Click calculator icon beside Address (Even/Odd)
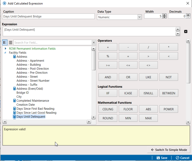Screen dimensions: 192x161 (14, 88)
